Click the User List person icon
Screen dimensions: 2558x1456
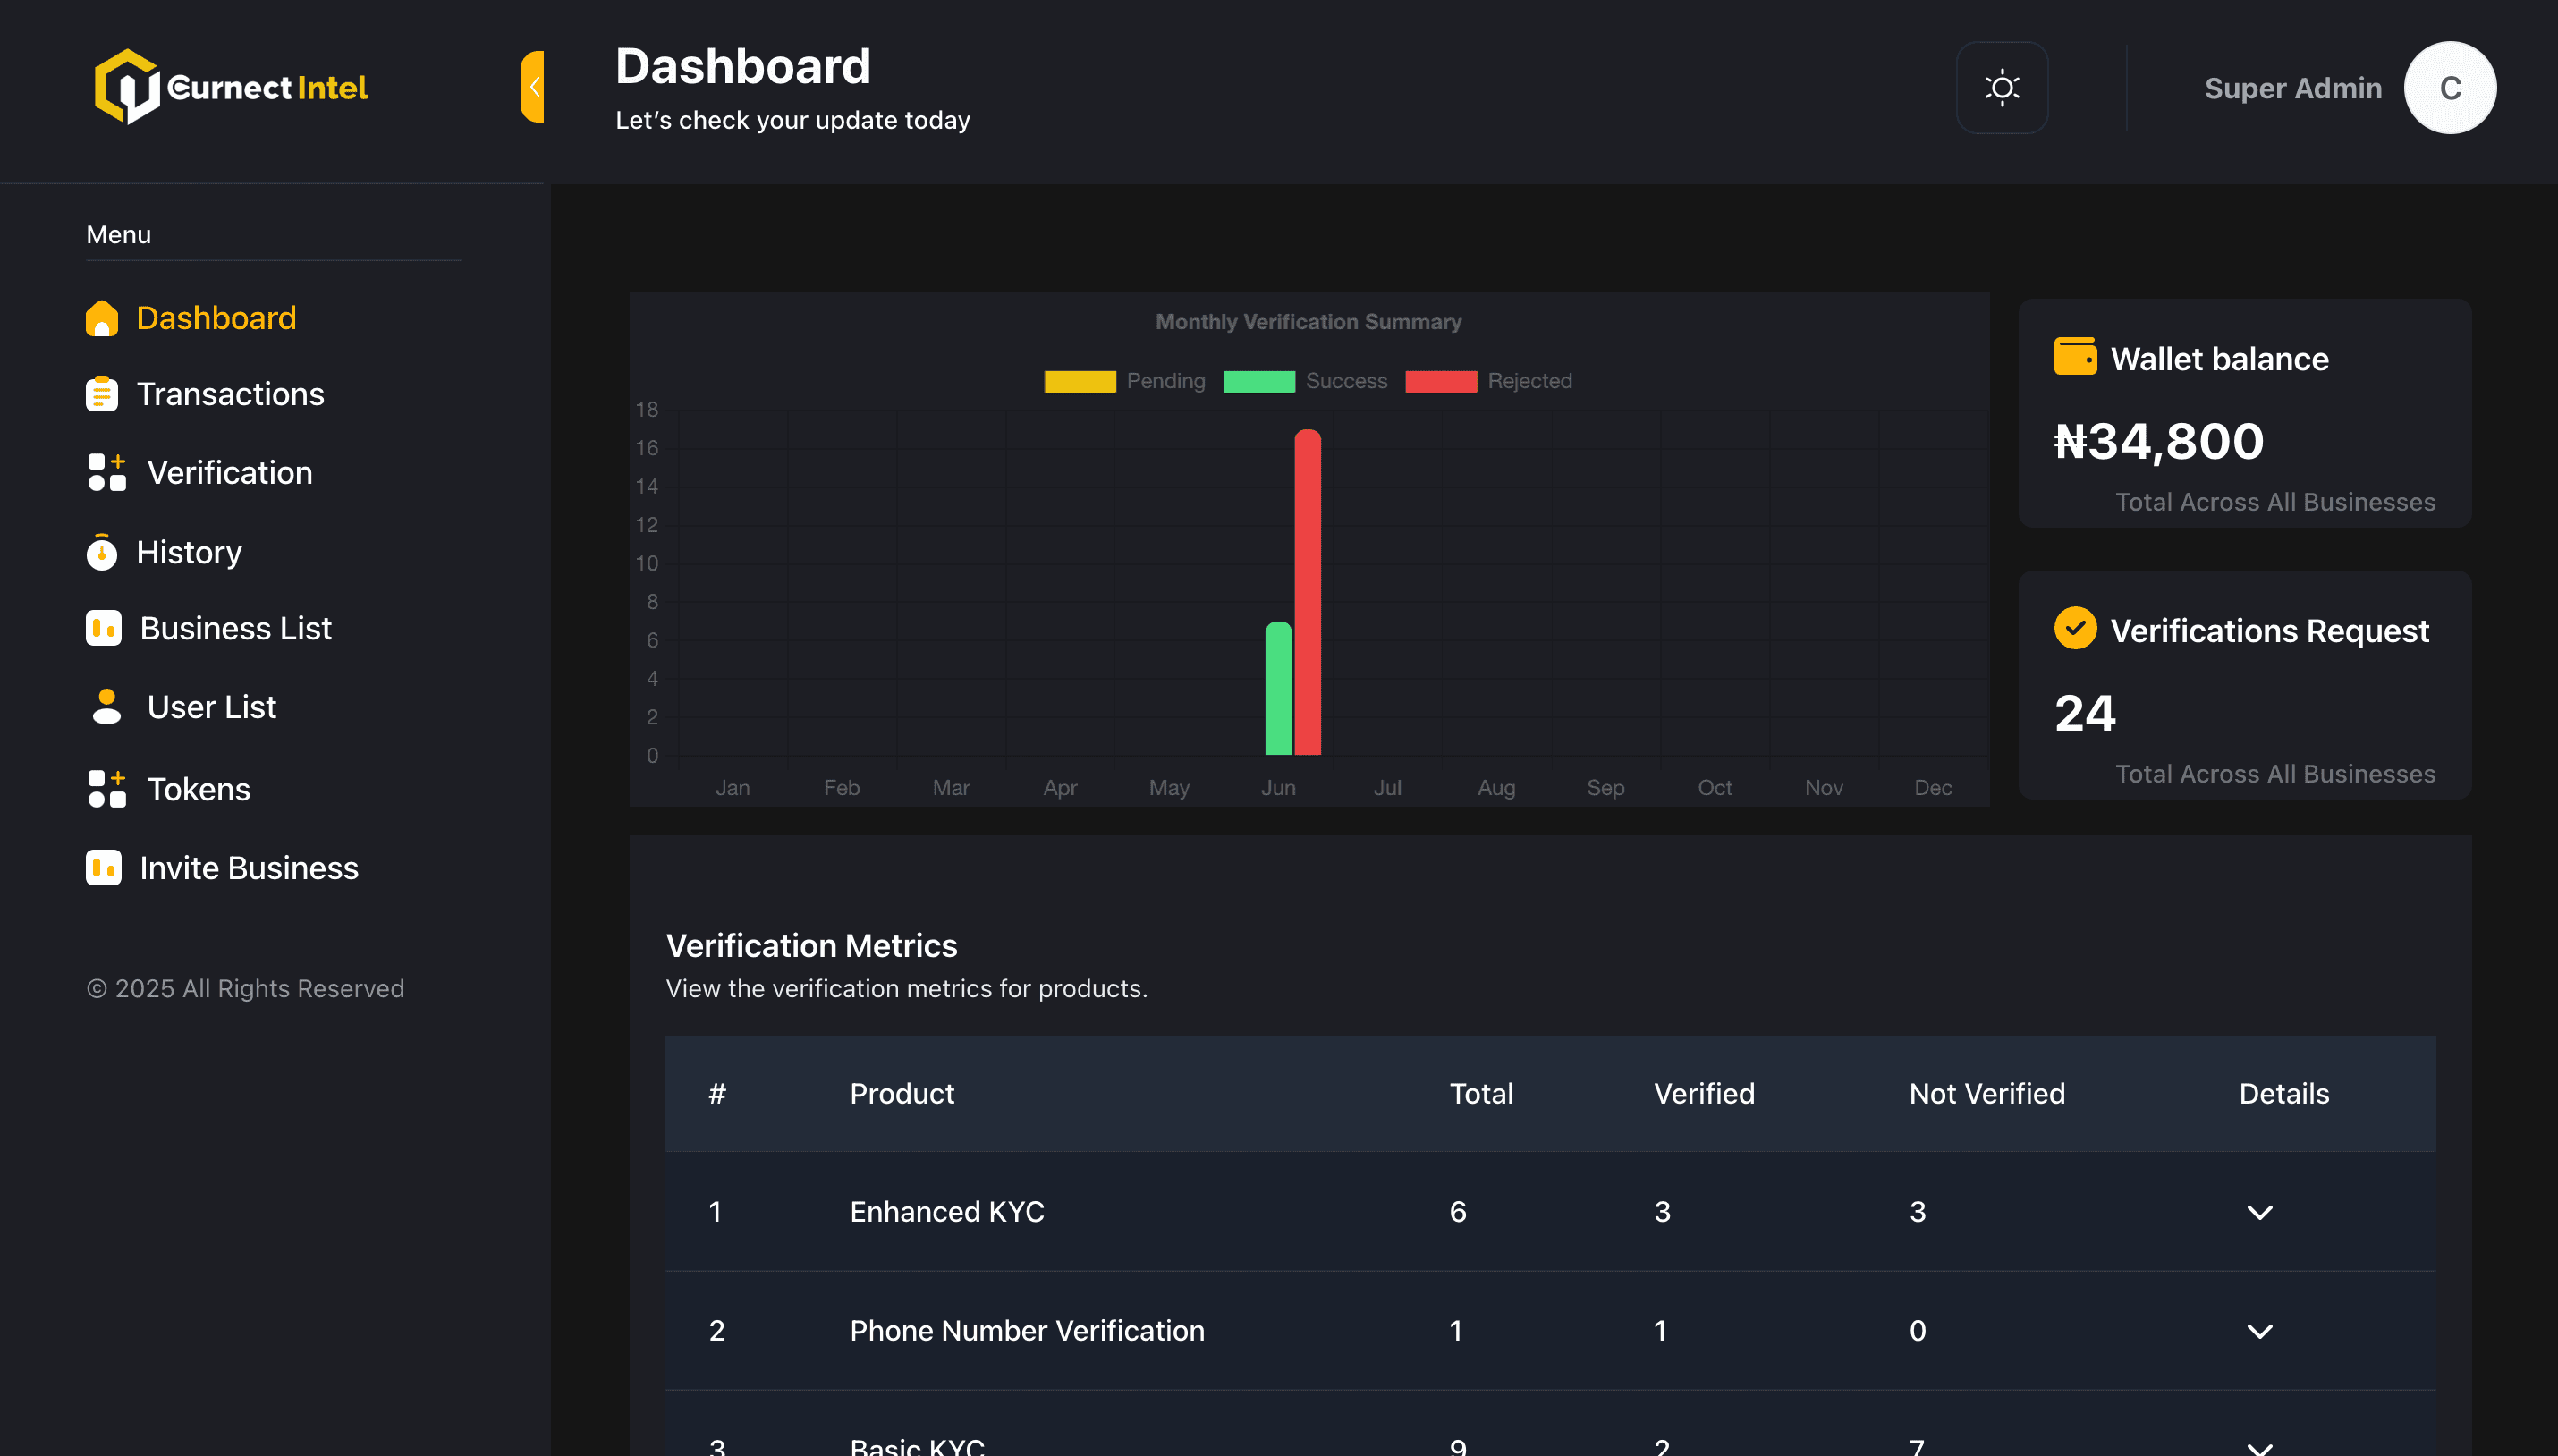pyautogui.click(x=106, y=707)
